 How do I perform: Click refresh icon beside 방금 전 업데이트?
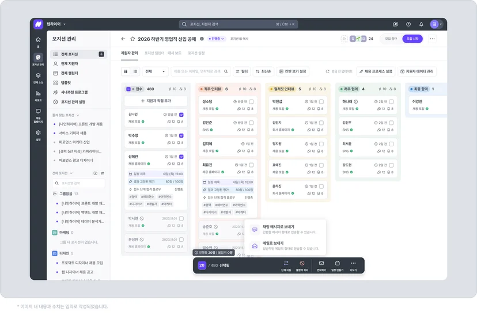(x=327, y=71)
